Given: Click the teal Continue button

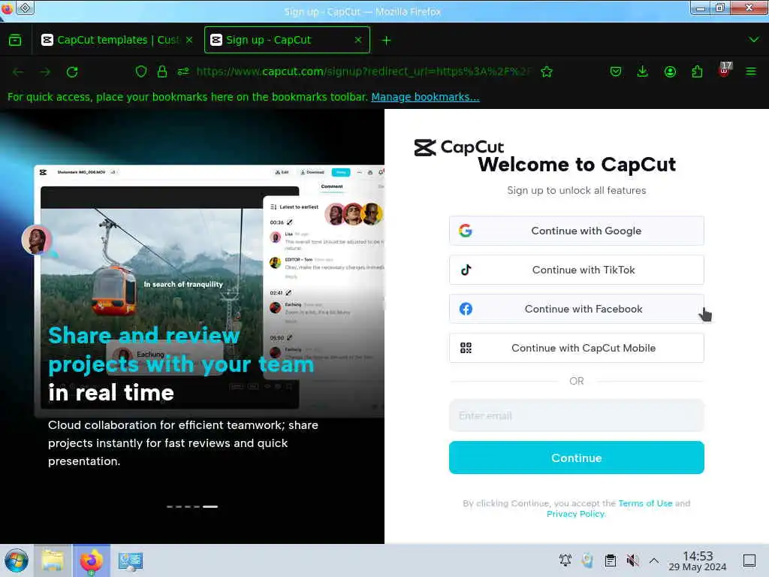Looking at the screenshot, I should 577,458.
